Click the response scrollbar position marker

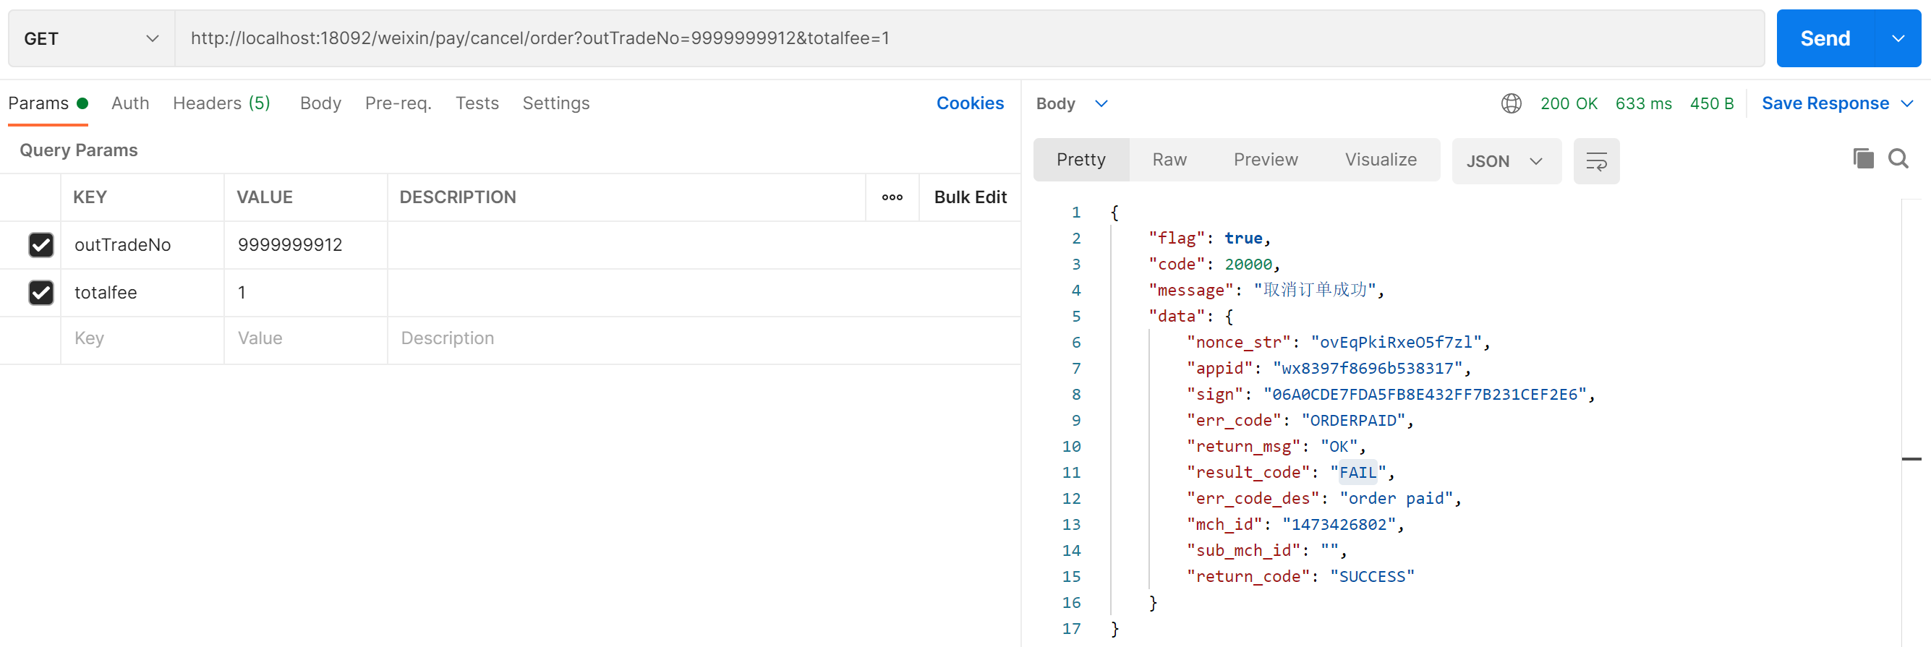pos(1911,458)
